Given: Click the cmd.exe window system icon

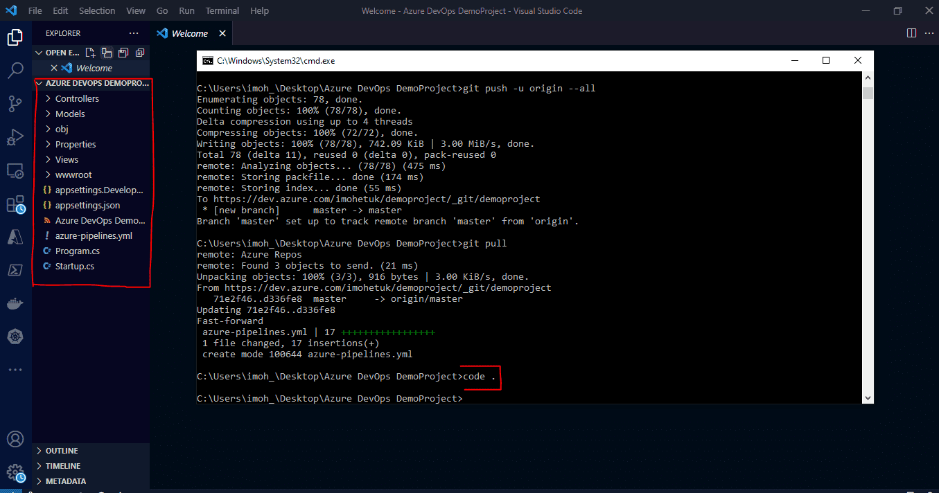Looking at the screenshot, I should [x=207, y=60].
